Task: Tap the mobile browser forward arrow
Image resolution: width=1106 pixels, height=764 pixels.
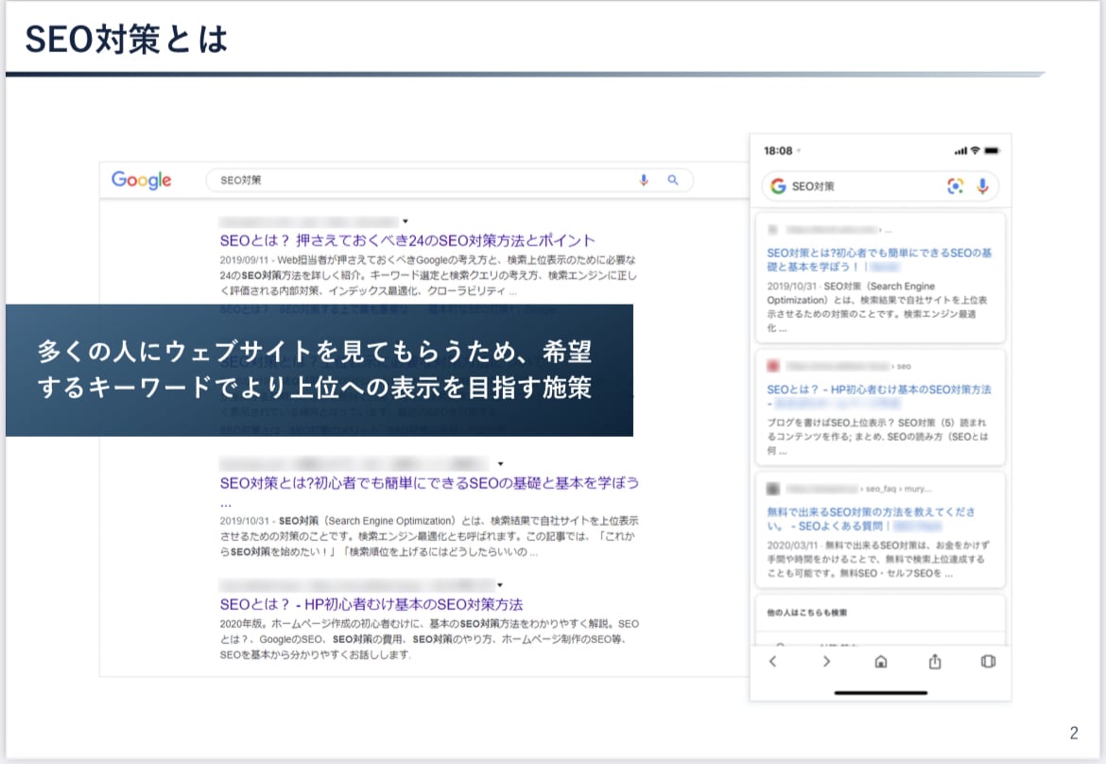Action: click(x=827, y=662)
